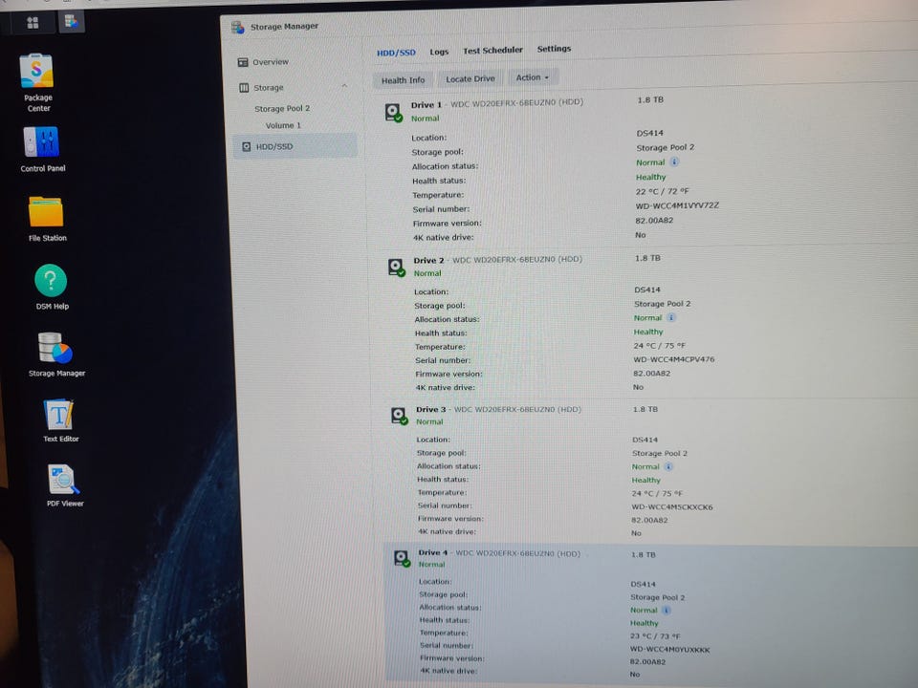Click Drive 2 serial number WD-WCC4M4CPV476
This screenshot has height=688, width=918.
point(674,359)
